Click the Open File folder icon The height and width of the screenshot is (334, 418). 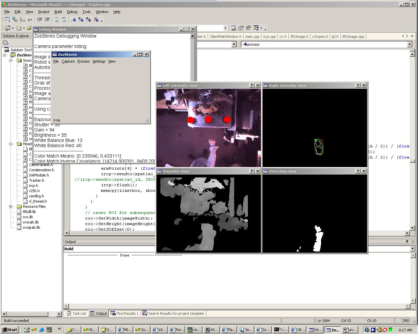tap(29, 28)
